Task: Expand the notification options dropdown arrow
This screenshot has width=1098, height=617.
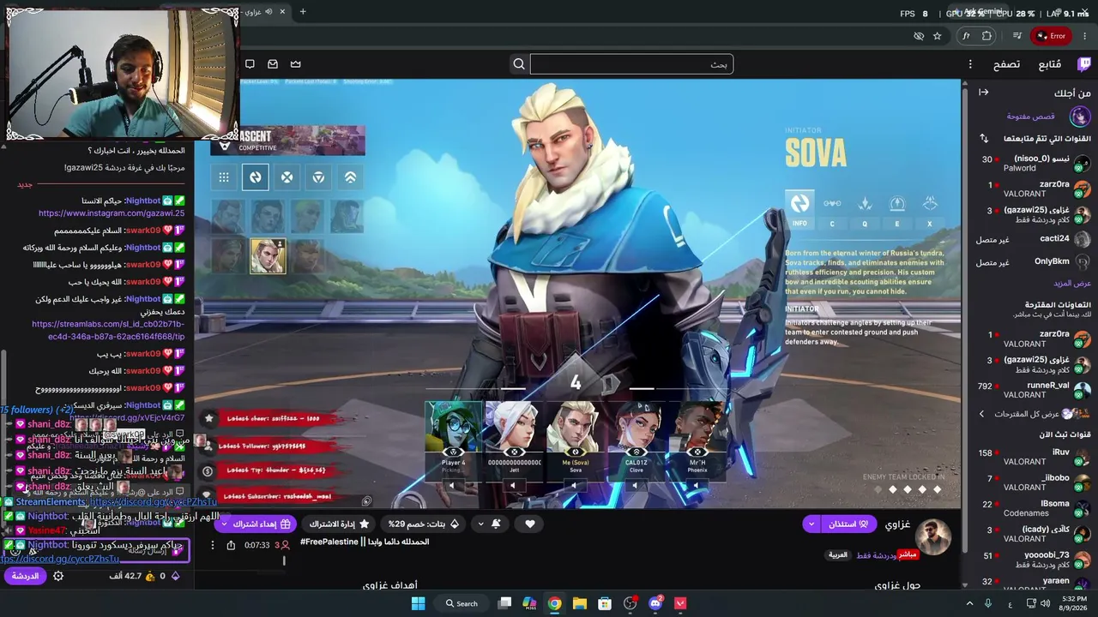Action: [x=480, y=524]
